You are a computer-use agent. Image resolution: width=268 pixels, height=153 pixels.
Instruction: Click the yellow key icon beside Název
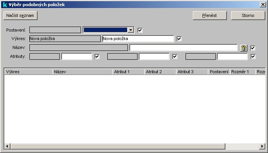tap(244, 48)
